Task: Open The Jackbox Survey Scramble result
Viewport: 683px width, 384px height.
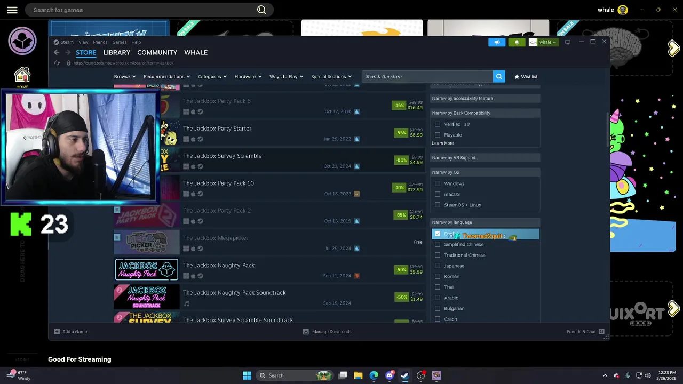Action: pos(269,161)
